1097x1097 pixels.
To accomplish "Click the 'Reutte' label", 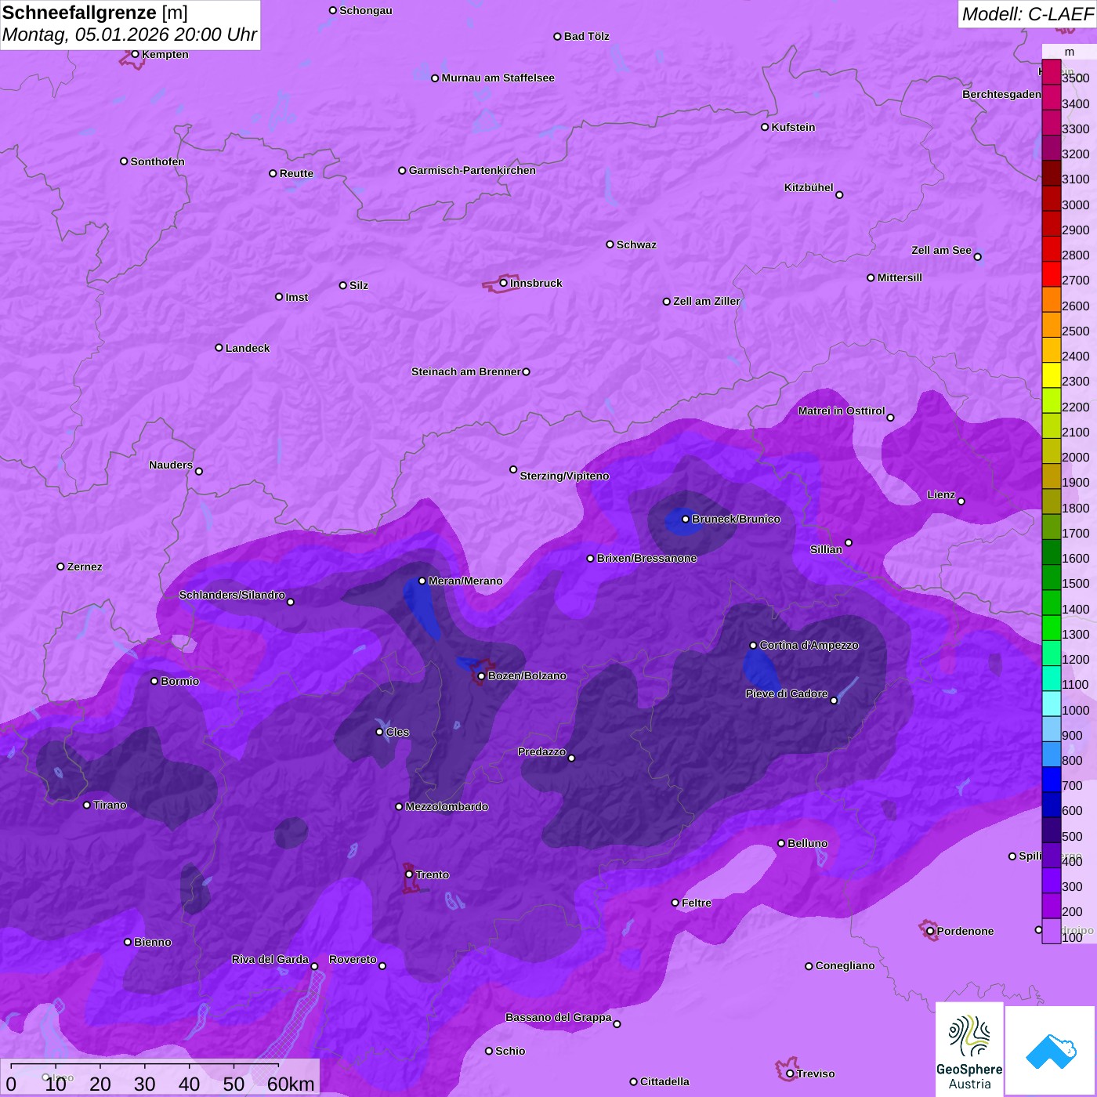I will [x=296, y=173].
